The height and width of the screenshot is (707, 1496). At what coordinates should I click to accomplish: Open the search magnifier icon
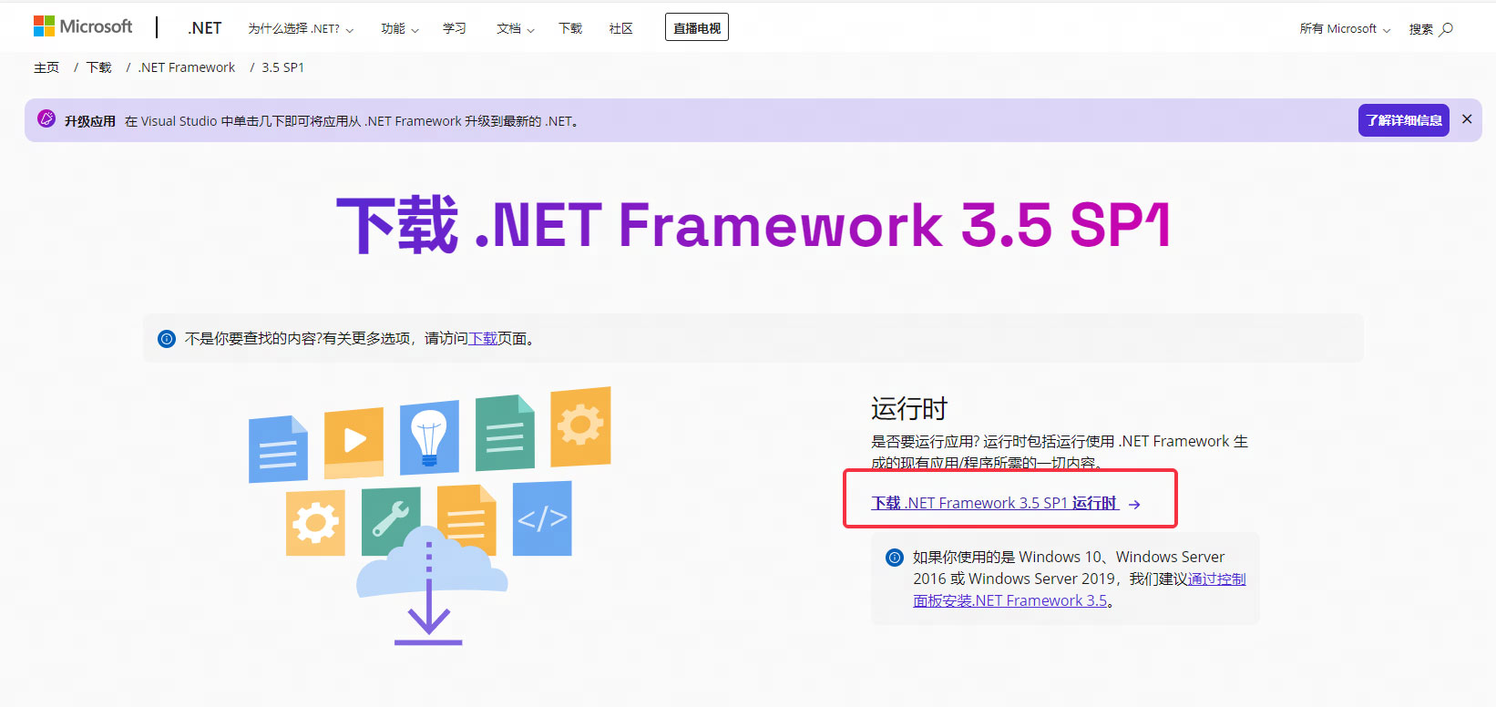click(1446, 29)
